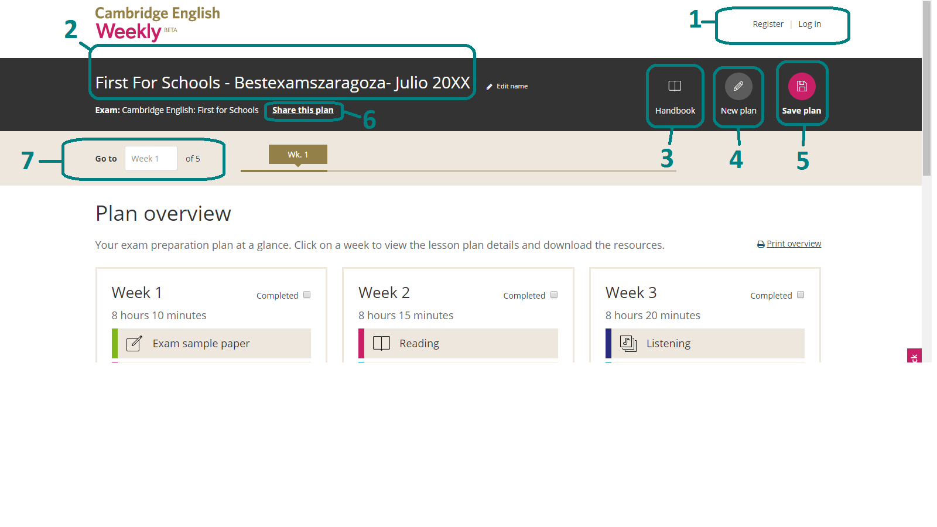Open the Cambridge English Weekly logo
937x527 pixels.
coord(157,23)
